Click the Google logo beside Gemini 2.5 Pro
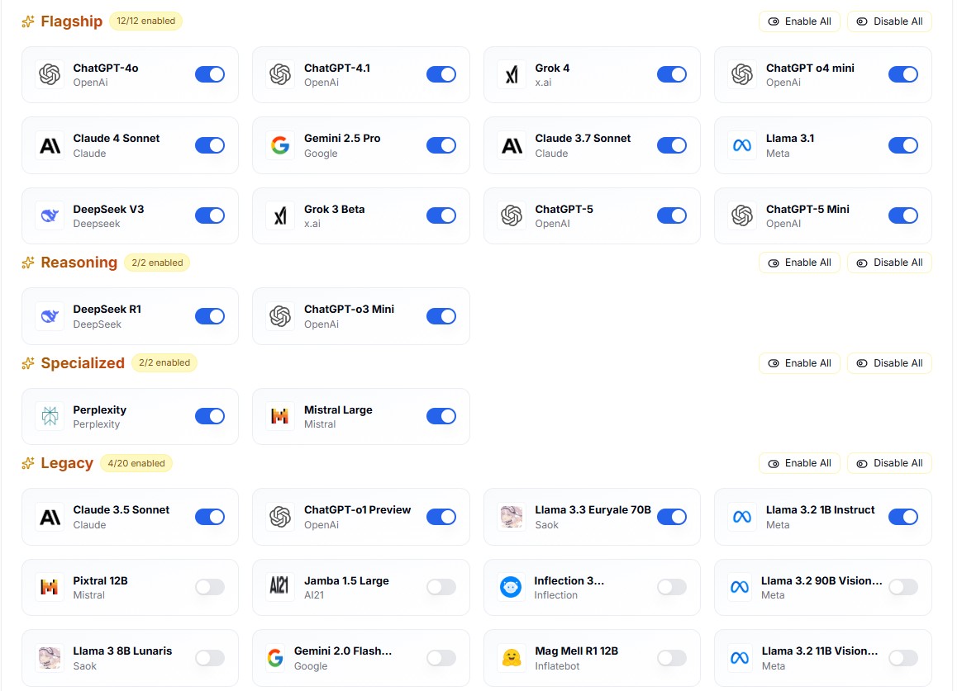962x691 pixels. pos(280,145)
